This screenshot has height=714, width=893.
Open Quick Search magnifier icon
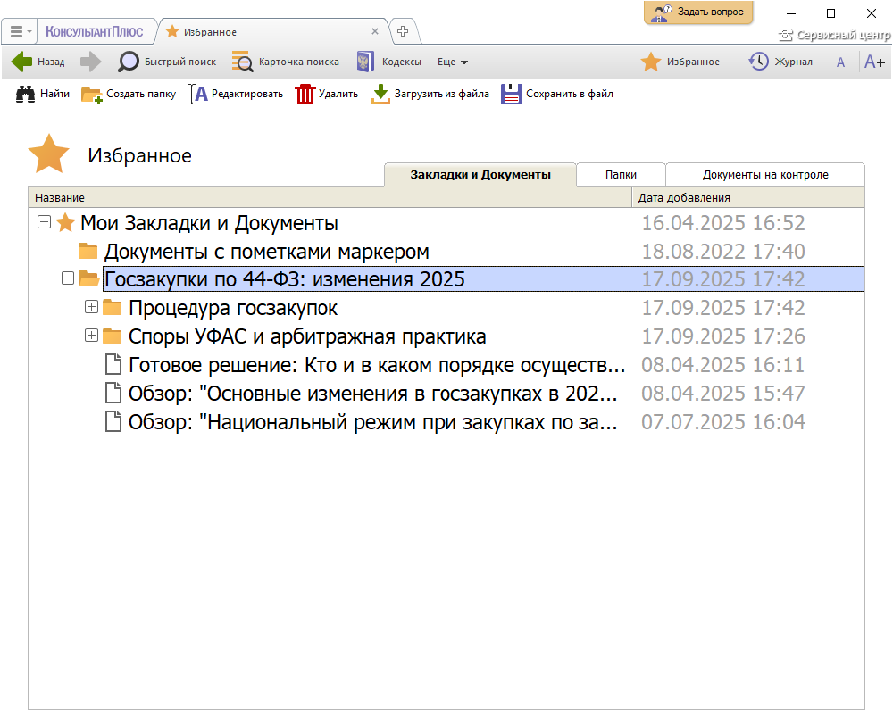pyautogui.click(x=129, y=62)
